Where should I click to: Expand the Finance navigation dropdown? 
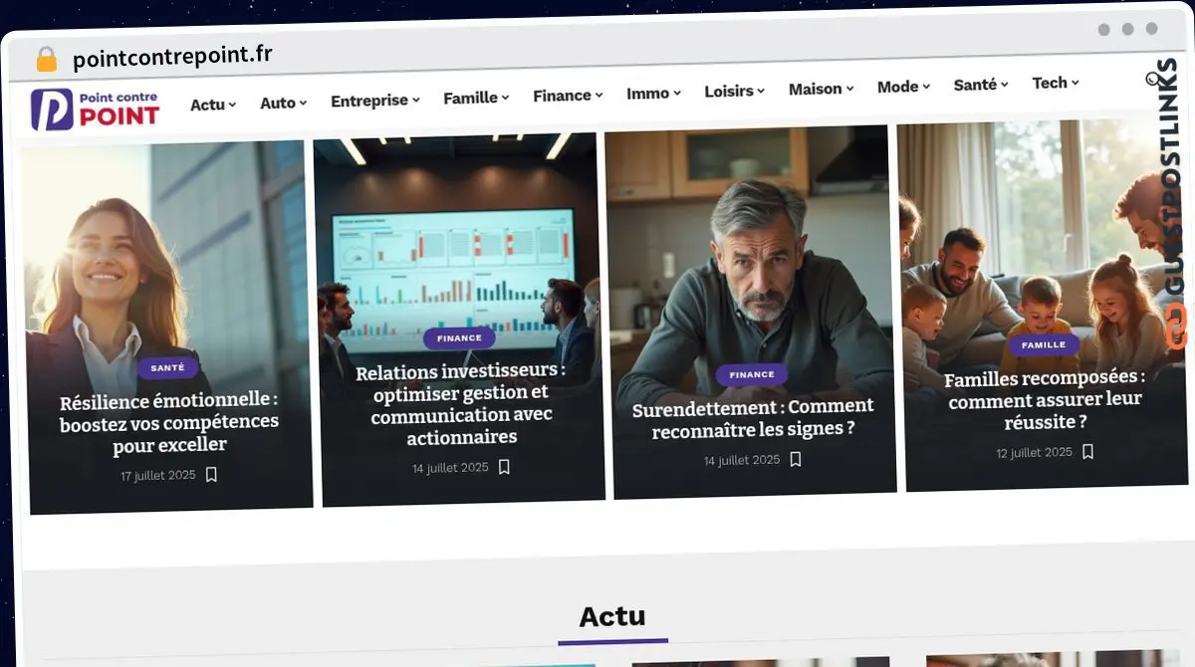click(x=568, y=96)
